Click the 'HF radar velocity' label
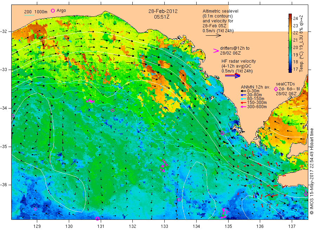 tap(239, 61)
